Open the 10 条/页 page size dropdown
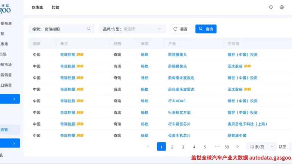The image size is (292, 164). (261, 147)
